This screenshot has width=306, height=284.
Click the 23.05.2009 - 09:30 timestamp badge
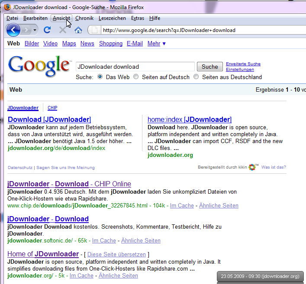[x=260, y=276]
